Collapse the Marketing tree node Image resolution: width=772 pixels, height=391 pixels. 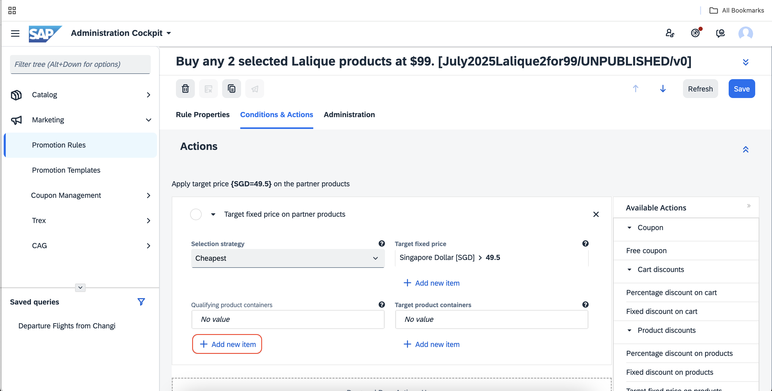click(148, 120)
